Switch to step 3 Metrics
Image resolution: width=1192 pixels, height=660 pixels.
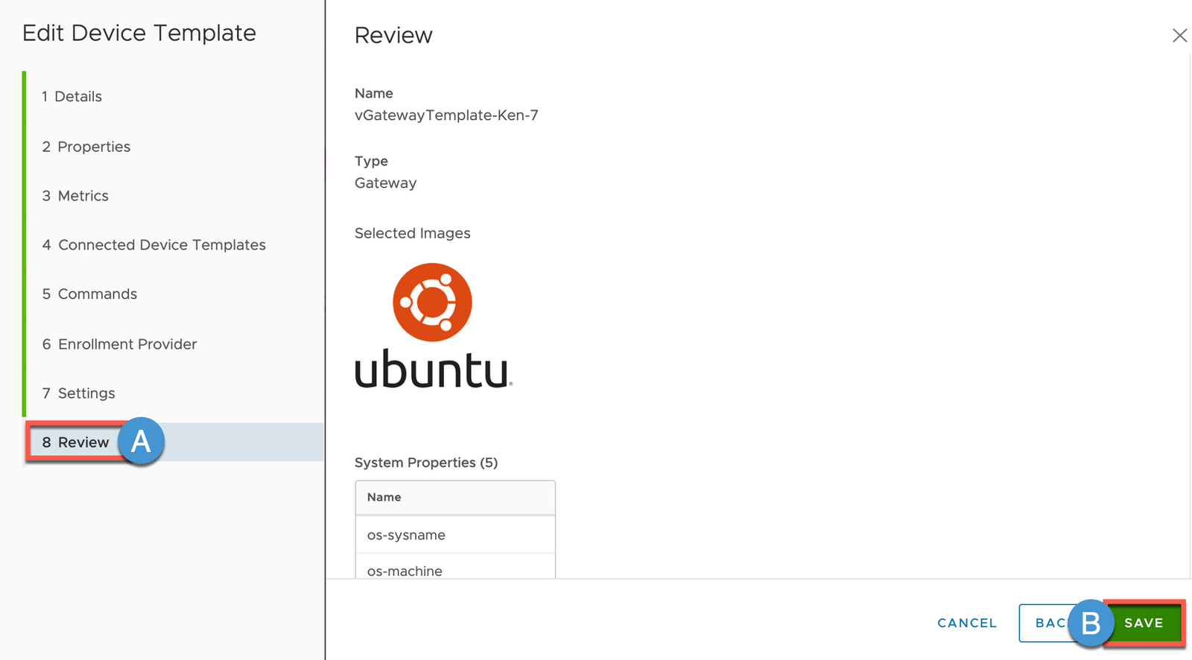(x=75, y=196)
